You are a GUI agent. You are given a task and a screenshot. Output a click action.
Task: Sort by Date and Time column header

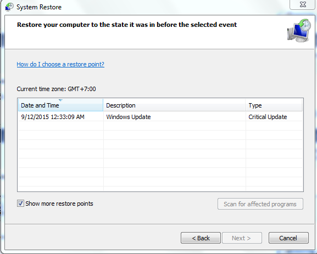point(60,105)
